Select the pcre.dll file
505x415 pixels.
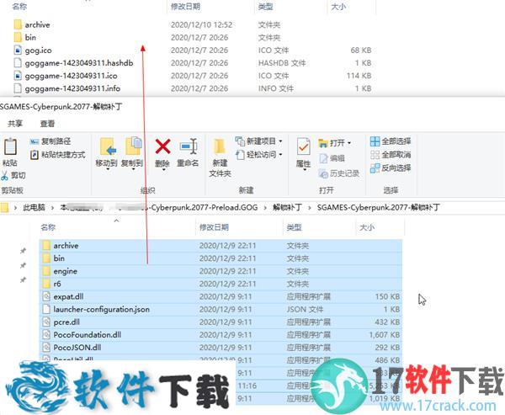coord(221,322)
